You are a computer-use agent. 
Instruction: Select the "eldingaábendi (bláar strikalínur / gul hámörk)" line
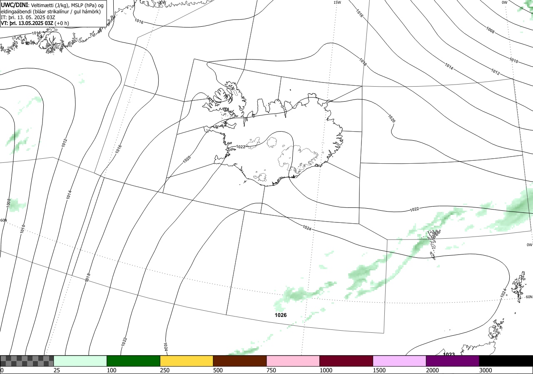[x=50, y=11]
